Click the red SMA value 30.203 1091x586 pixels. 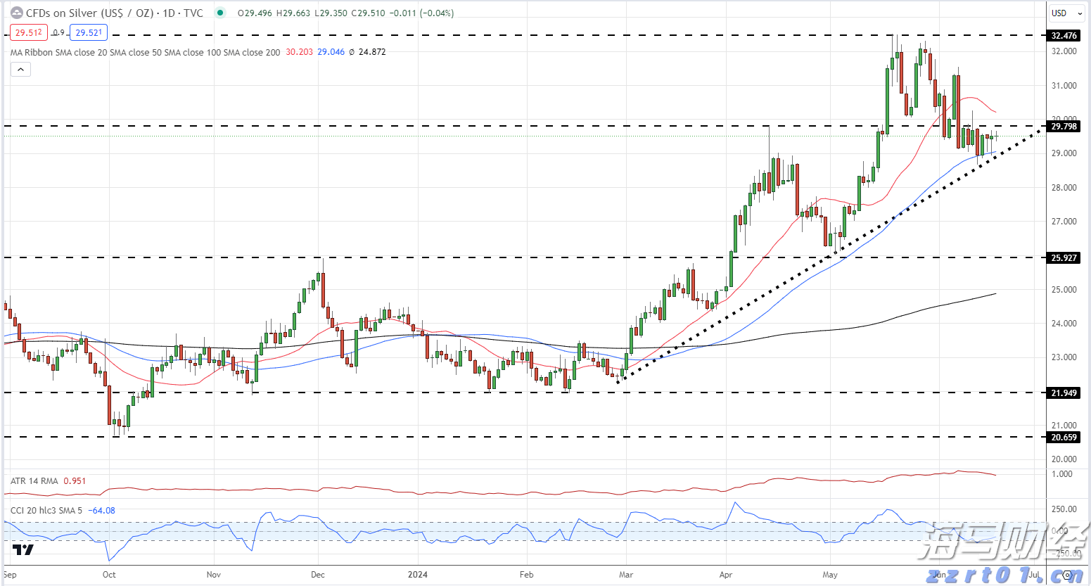[300, 52]
